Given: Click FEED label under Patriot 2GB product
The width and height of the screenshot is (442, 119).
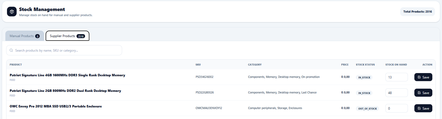Looking at the screenshot, I should pyautogui.click(x=12, y=96).
